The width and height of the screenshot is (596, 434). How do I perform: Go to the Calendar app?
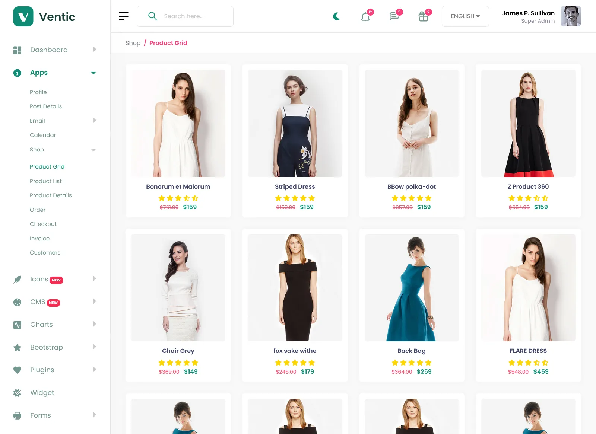click(x=43, y=135)
